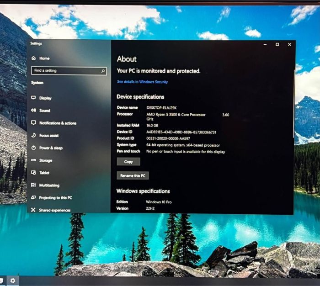Click the Tablet mode icon
This screenshot has width=320, height=286.
click(33, 173)
